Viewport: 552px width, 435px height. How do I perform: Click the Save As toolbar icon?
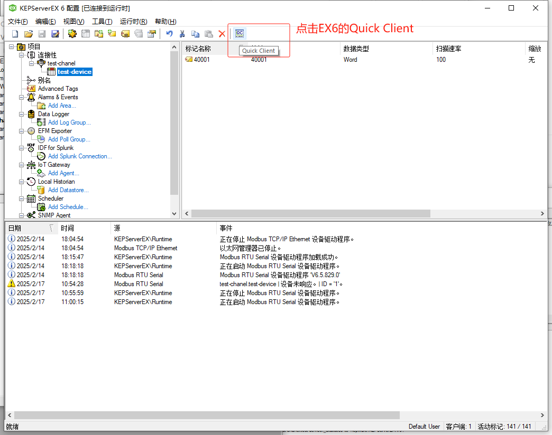(56, 34)
